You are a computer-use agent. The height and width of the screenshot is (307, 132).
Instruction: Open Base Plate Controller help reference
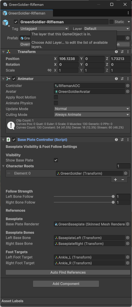pyautogui.click(x=116, y=140)
